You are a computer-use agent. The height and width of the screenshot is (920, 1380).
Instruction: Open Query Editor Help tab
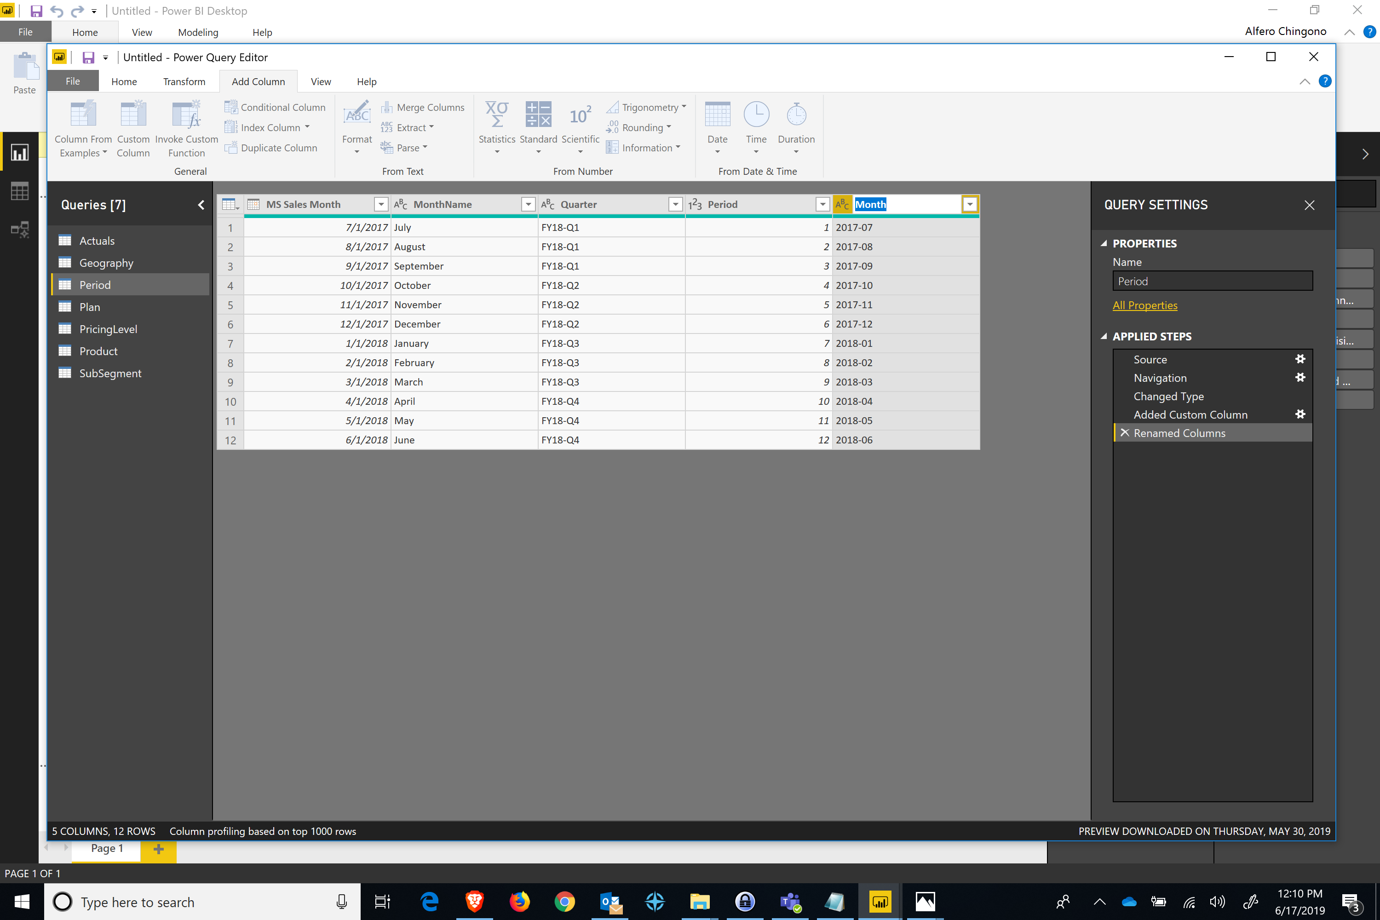[367, 81]
